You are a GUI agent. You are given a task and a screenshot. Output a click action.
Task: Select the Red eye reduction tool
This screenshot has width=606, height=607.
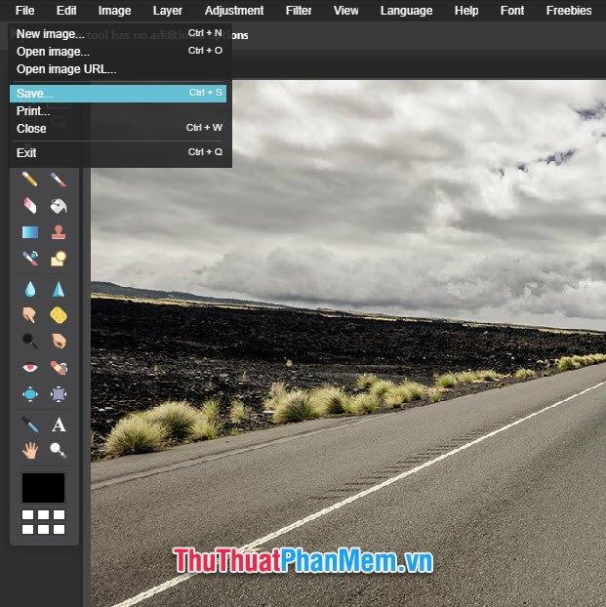point(30,367)
